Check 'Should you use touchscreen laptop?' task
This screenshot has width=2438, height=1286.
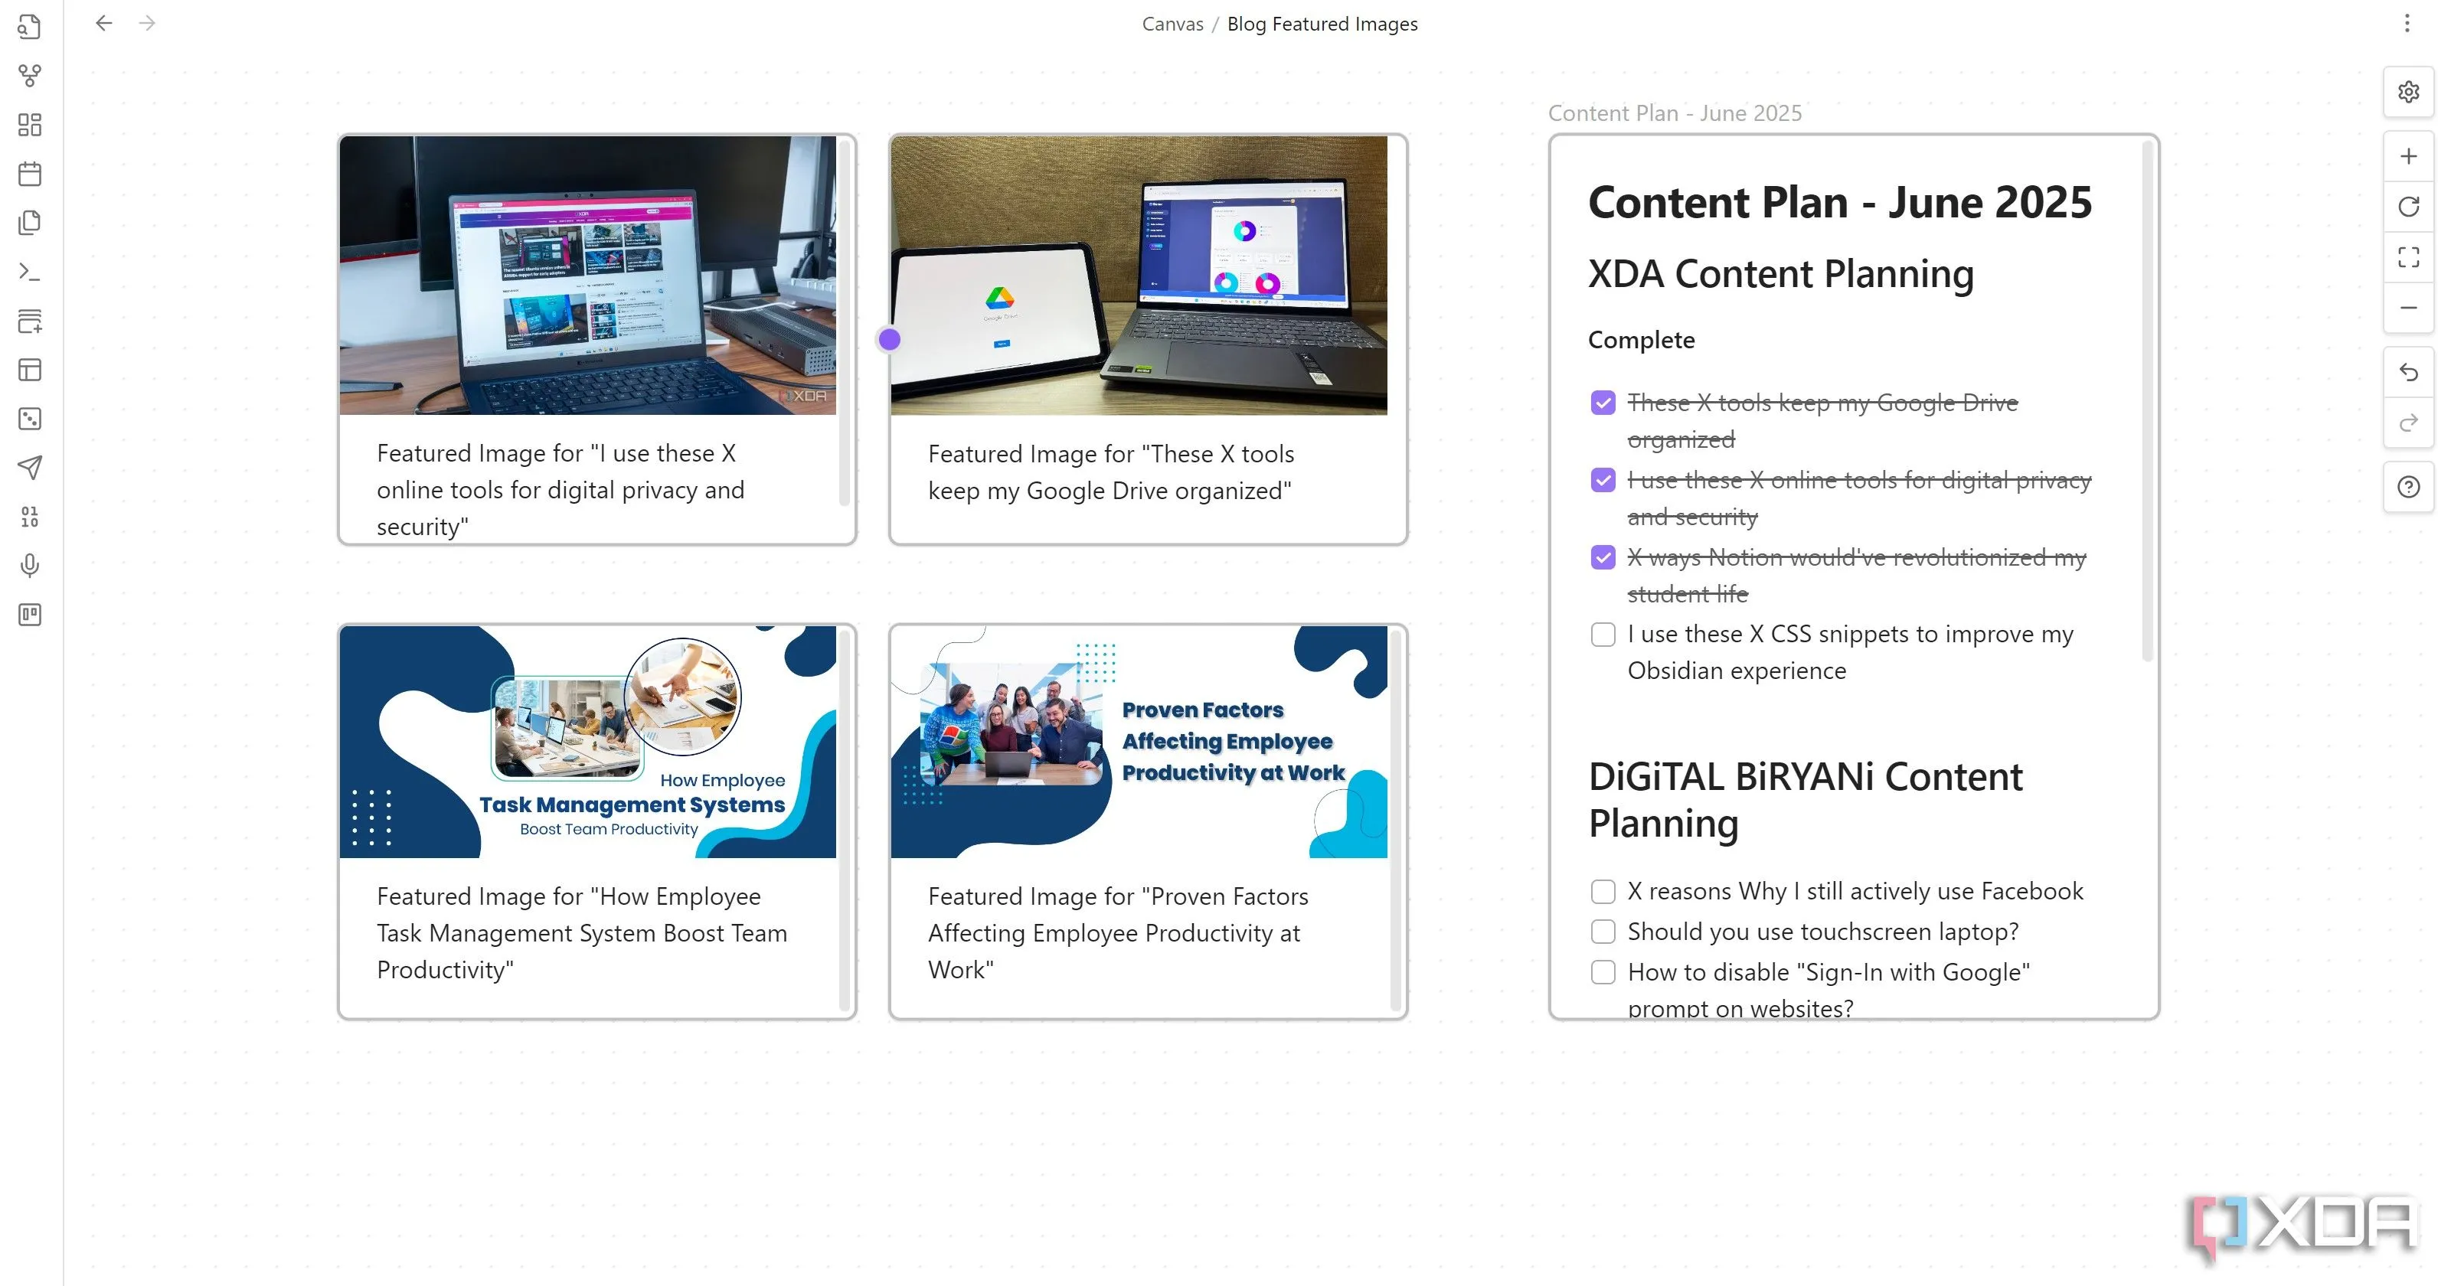pos(1603,932)
